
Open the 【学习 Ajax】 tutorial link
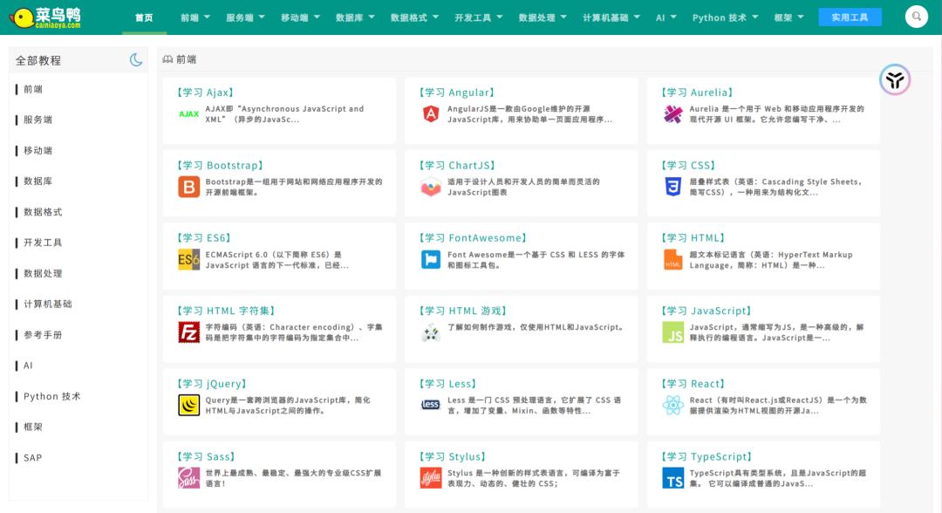(206, 92)
